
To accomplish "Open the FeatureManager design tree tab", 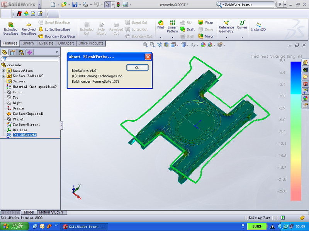I will coord(4,52).
